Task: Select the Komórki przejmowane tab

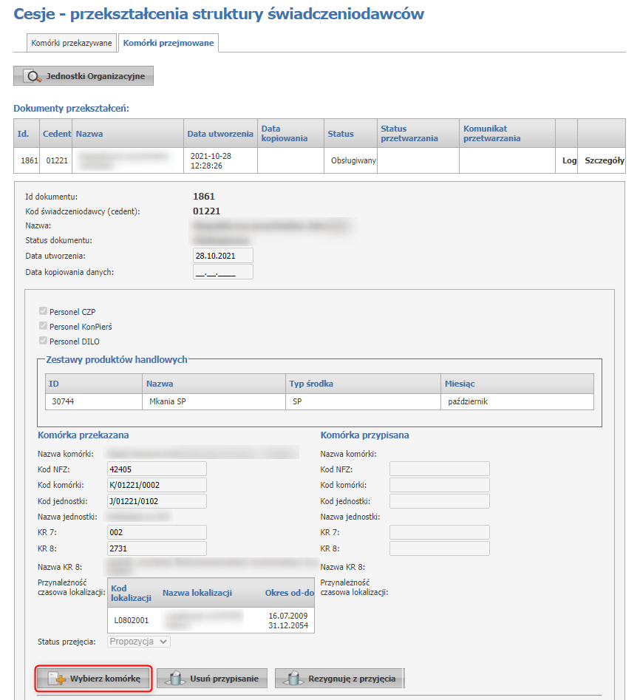Action: [168, 43]
